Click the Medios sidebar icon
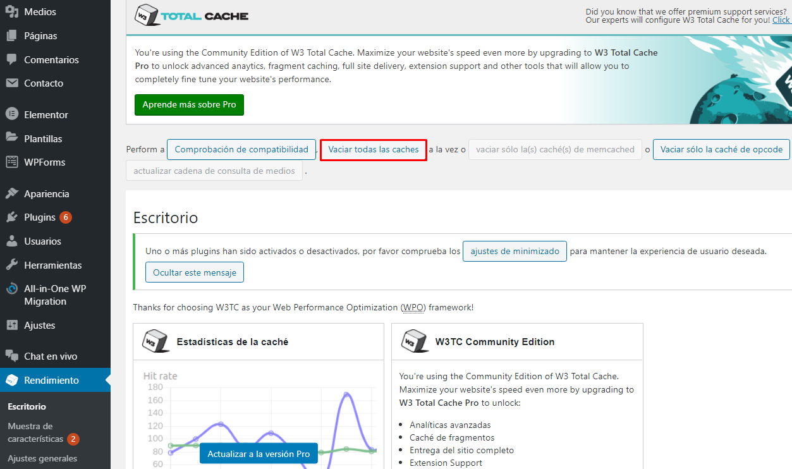This screenshot has height=469, width=792. (x=11, y=11)
